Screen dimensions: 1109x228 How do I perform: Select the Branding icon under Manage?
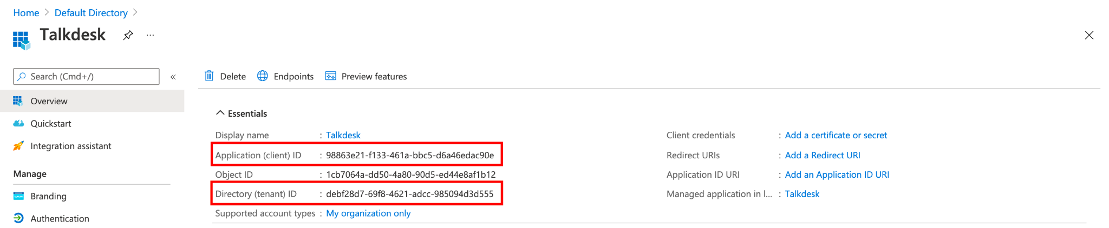pos(18,196)
